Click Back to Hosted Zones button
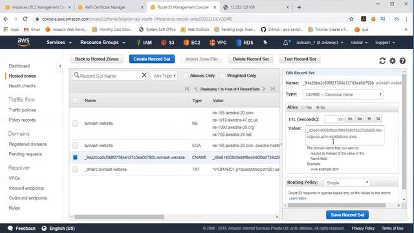 point(96,59)
